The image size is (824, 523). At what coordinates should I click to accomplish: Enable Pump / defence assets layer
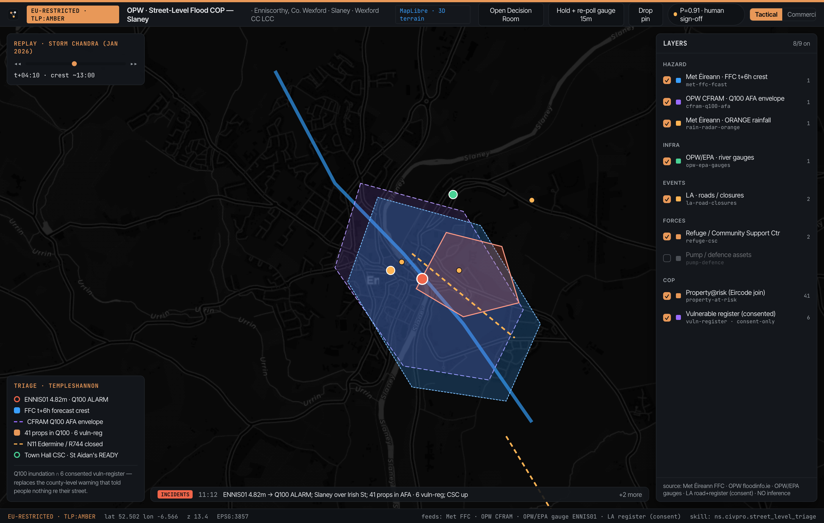click(x=667, y=258)
